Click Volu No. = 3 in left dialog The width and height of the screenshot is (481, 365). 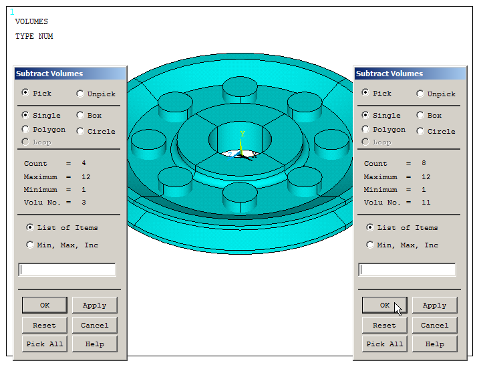55,203
